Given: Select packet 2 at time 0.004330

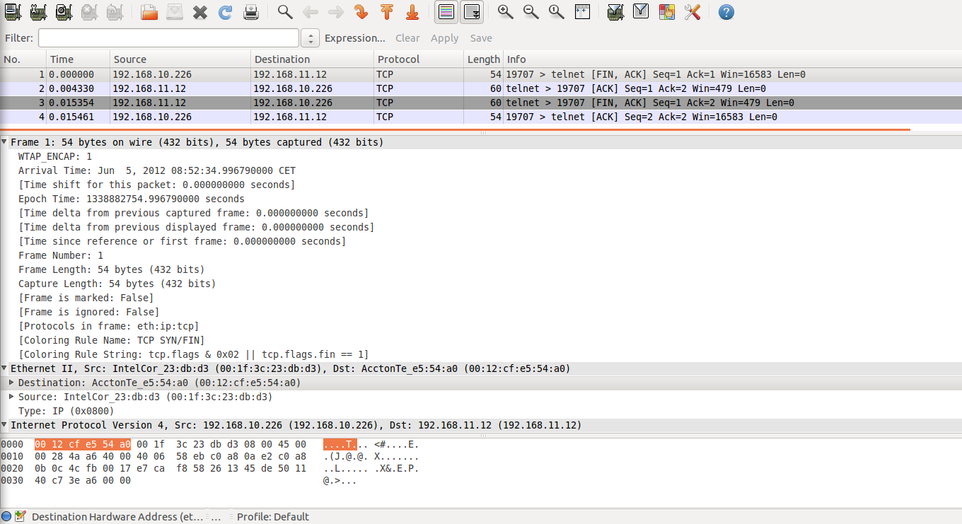Looking at the screenshot, I should [481, 88].
